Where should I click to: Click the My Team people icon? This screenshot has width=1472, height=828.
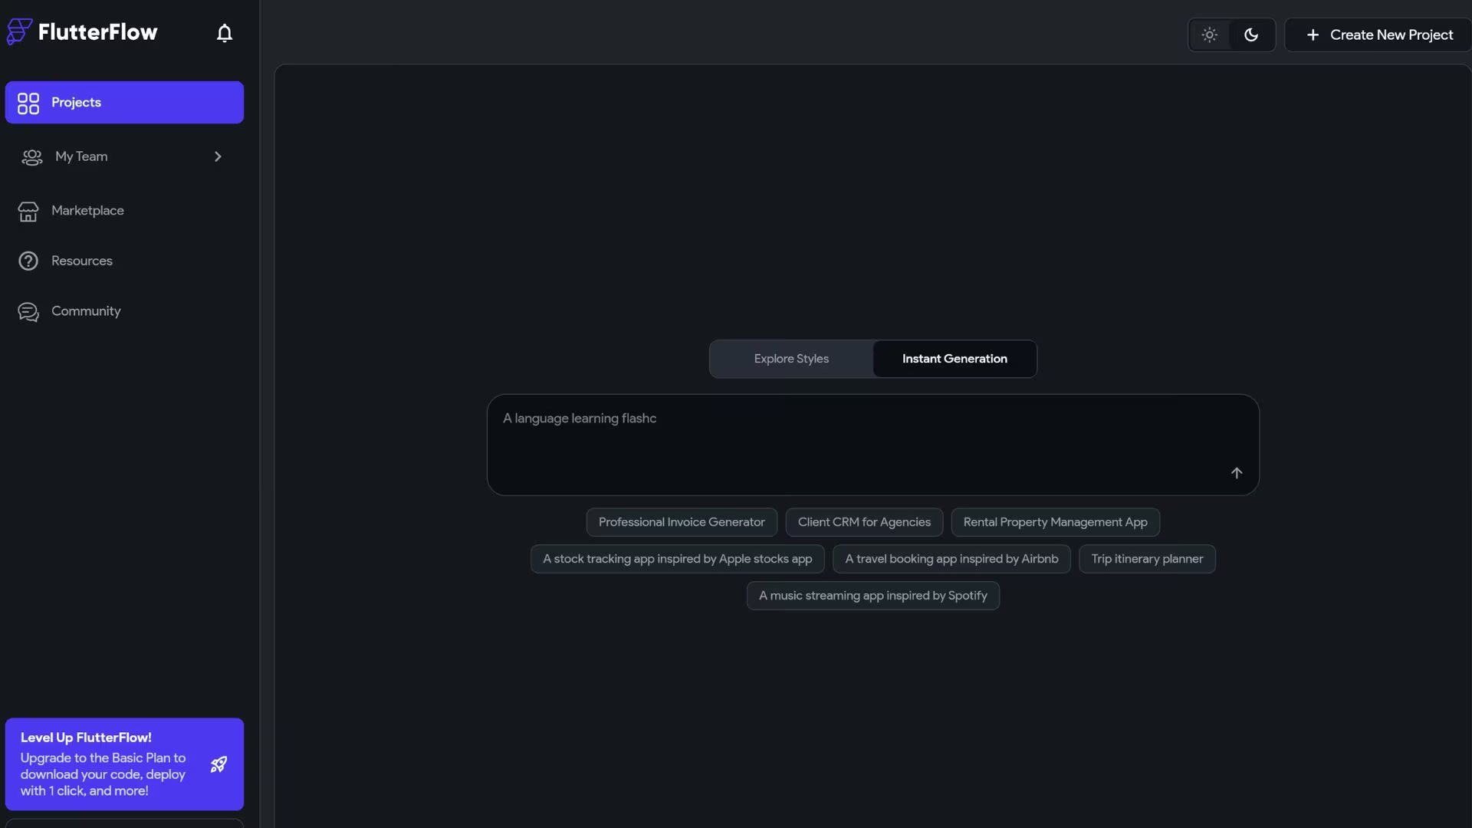[x=32, y=157]
